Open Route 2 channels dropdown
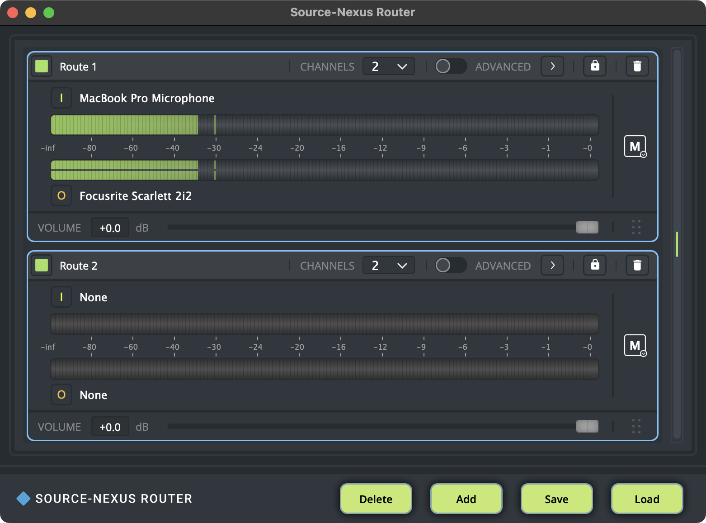Viewport: 706px width, 523px height. coord(389,266)
